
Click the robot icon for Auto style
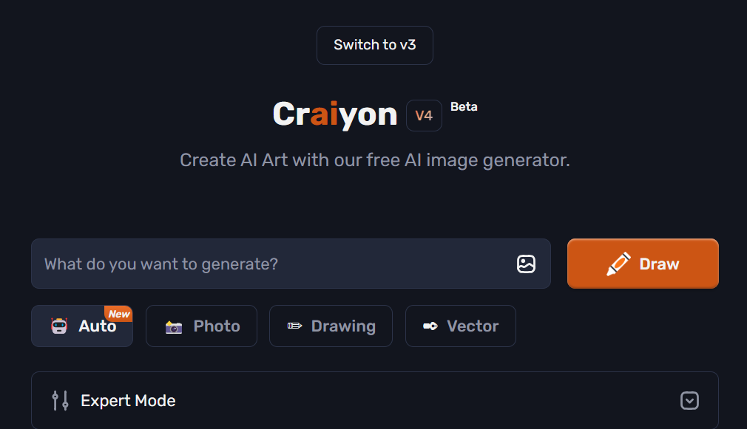click(59, 326)
